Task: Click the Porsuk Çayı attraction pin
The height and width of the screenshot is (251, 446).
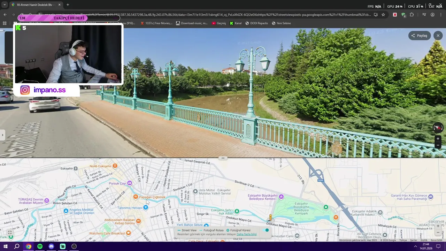Action: (130, 183)
